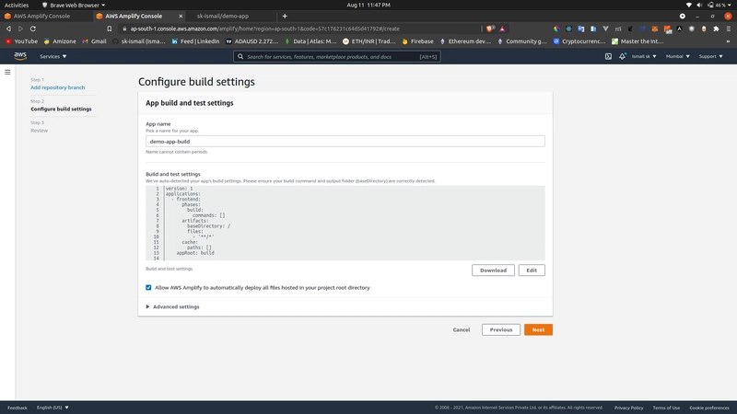Open the Services dropdown menu

53,56
